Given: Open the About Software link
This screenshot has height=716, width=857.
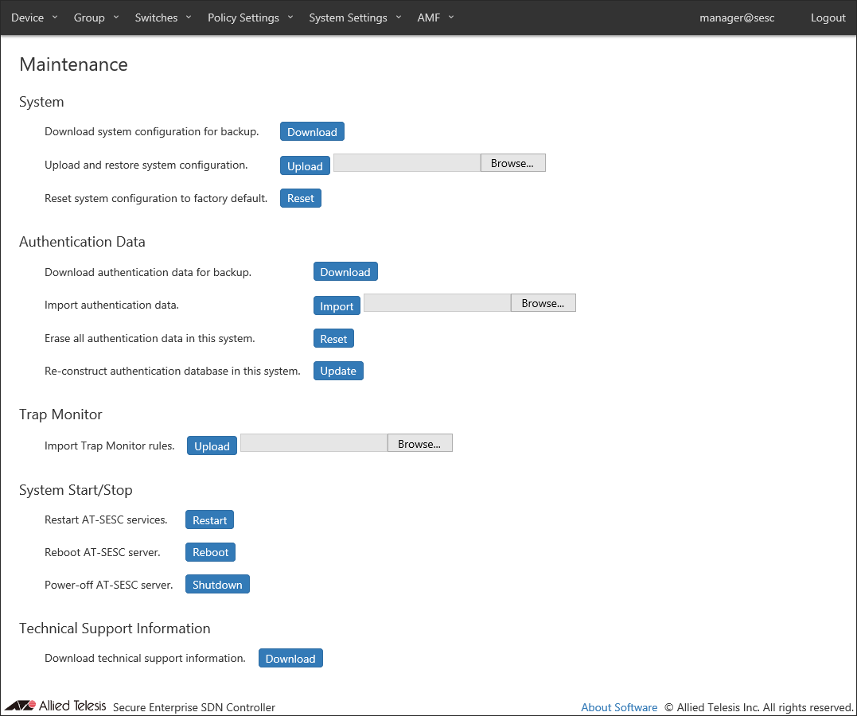Looking at the screenshot, I should [619, 707].
